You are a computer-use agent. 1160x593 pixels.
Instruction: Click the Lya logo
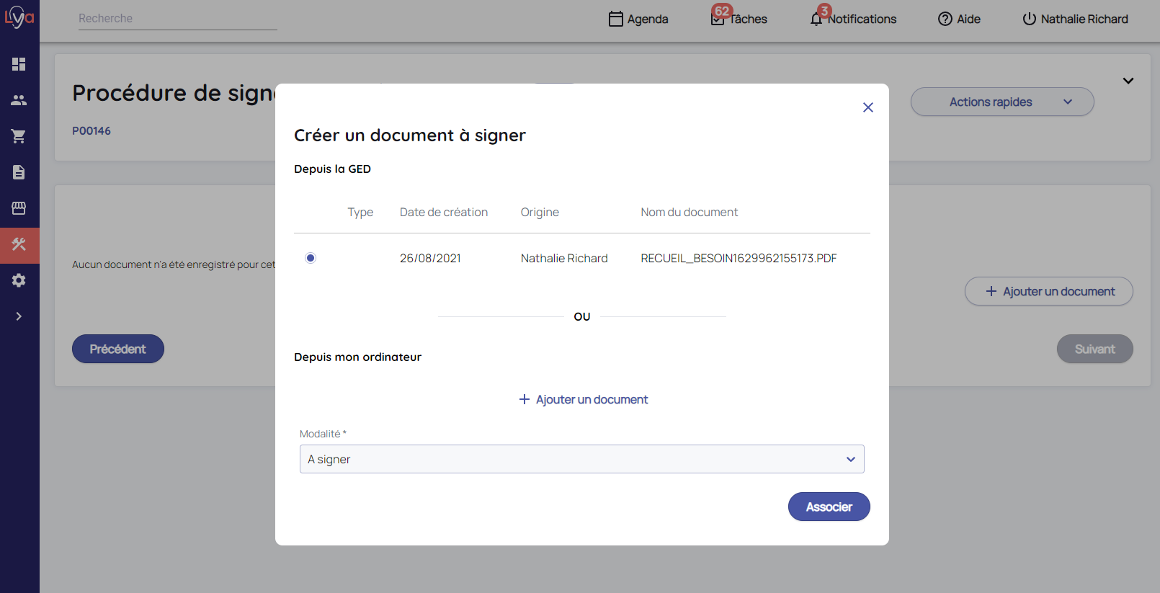19,17
